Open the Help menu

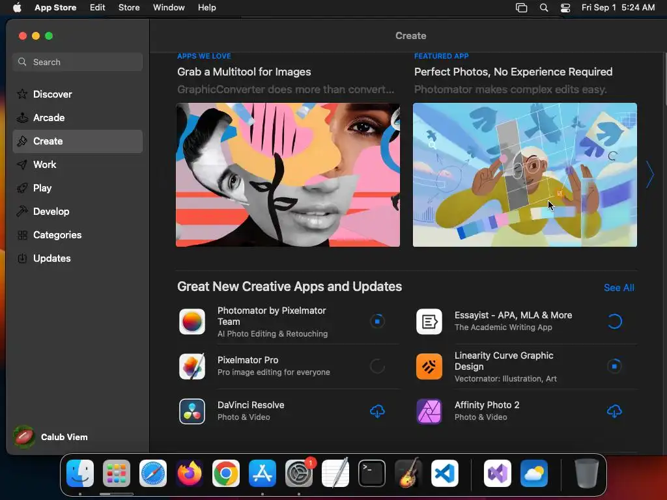click(x=206, y=7)
